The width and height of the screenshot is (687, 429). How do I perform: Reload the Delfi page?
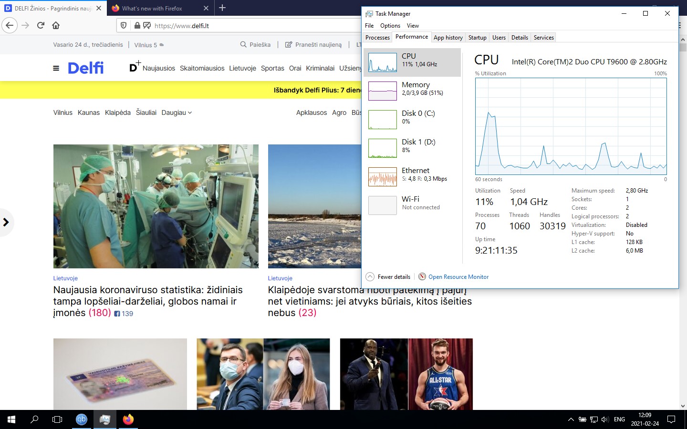click(41, 25)
